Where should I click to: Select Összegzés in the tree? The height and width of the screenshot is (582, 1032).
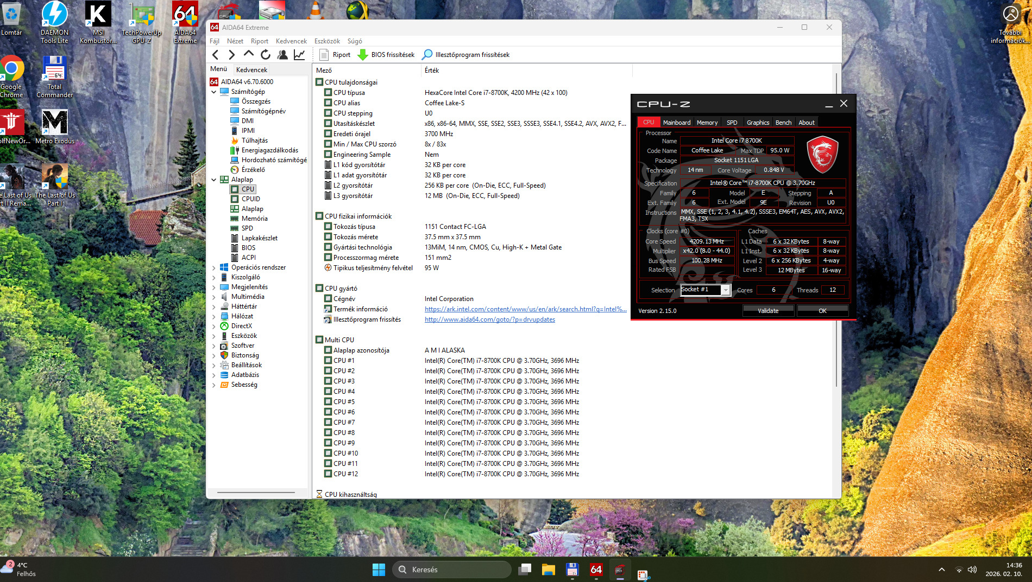point(256,101)
